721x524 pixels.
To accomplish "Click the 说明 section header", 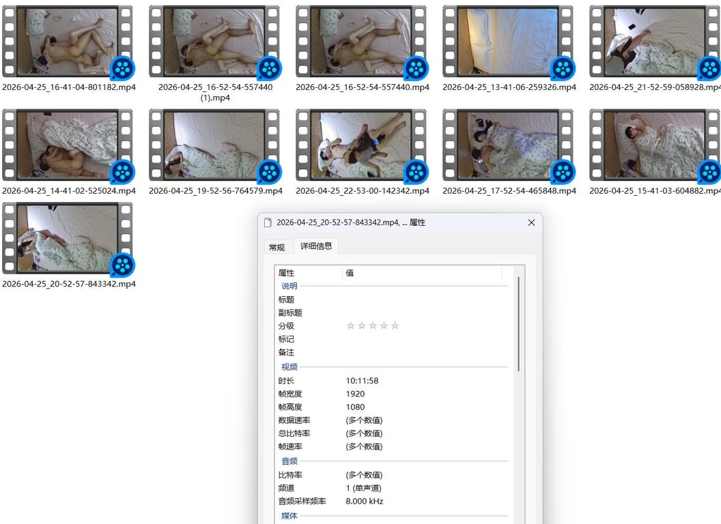I will (x=289, y=286).
